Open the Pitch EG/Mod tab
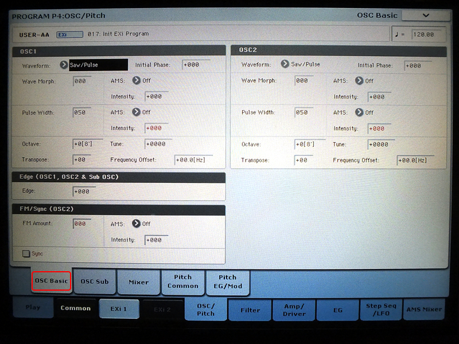 click(x=228, y=282)
